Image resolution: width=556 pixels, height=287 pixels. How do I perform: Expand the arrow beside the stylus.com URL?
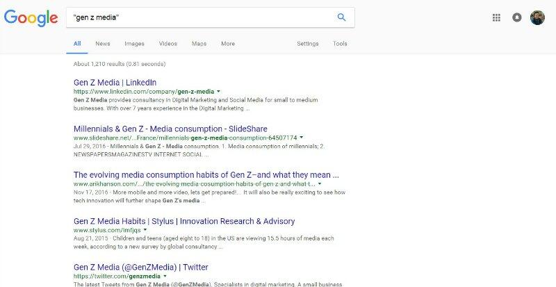coord(145,230)
